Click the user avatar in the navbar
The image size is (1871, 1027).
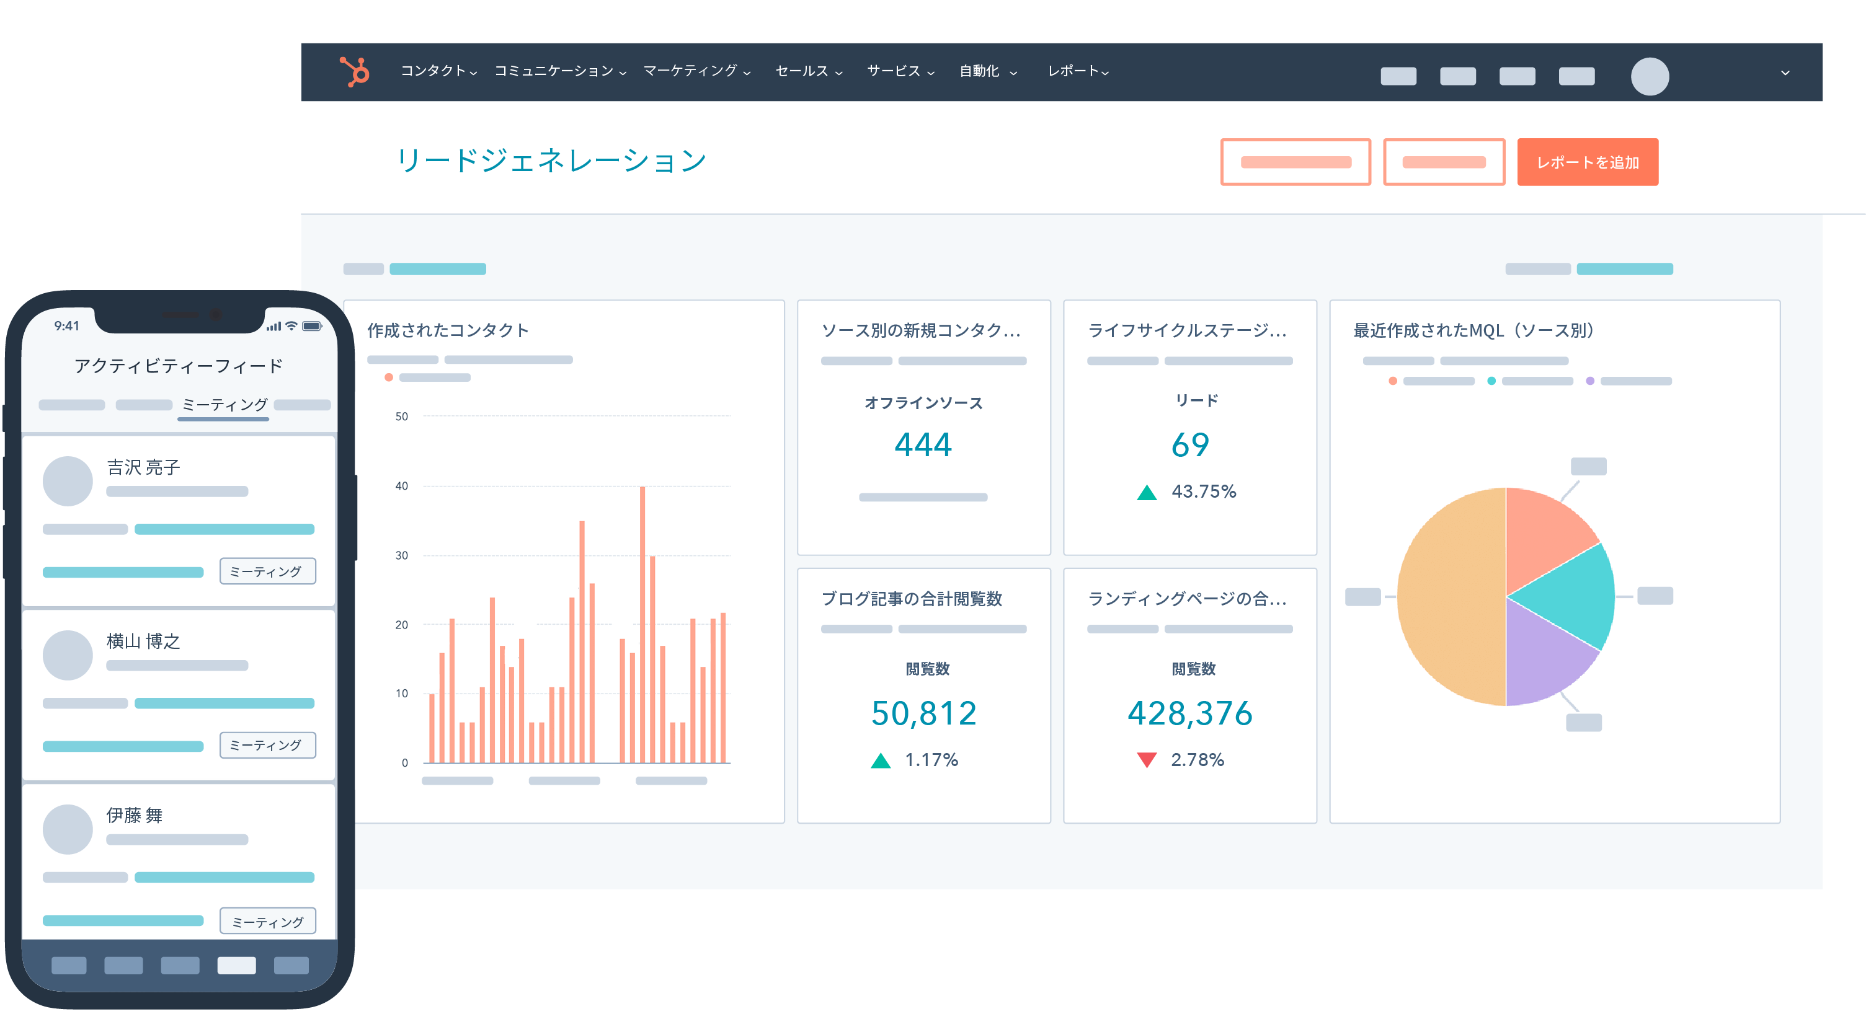point(1650,76)
